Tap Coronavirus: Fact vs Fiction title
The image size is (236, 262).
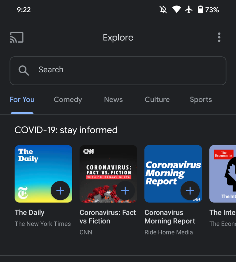pos(108,217)
